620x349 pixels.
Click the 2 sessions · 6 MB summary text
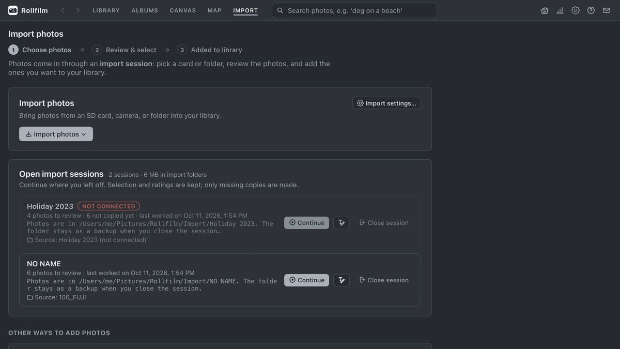(158, 175)
